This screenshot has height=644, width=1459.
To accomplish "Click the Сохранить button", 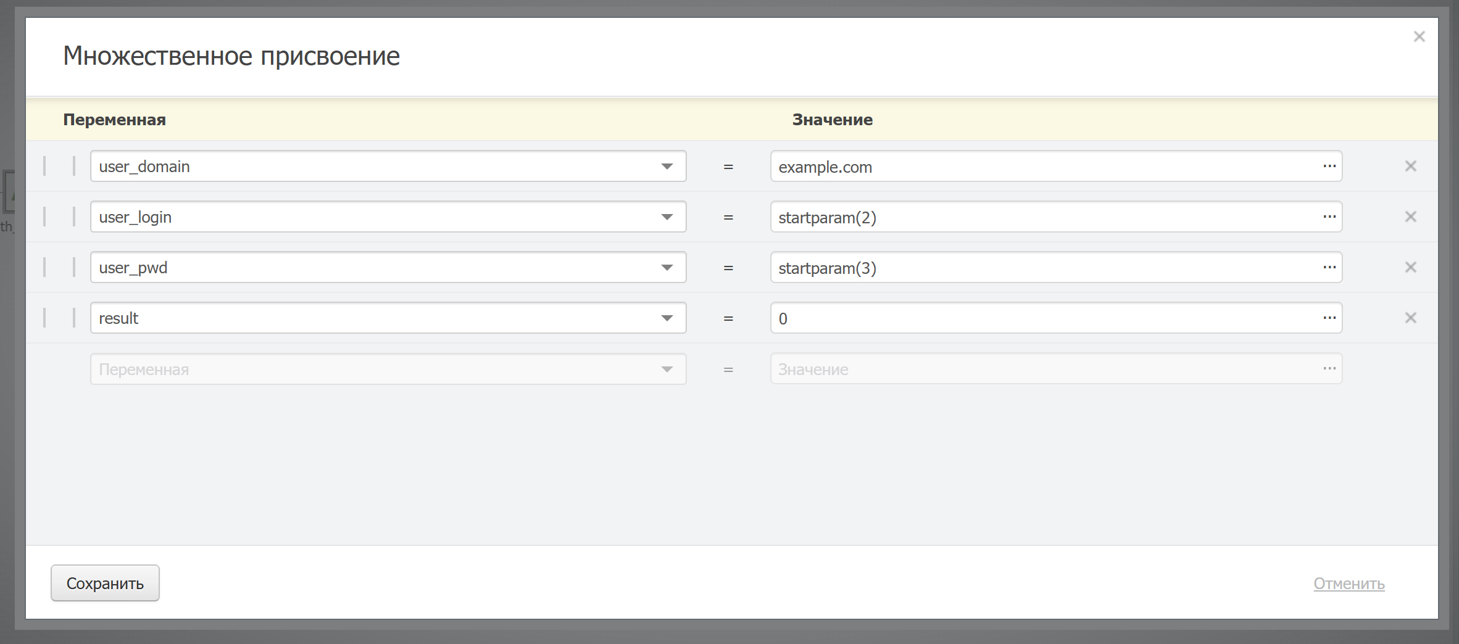I will pos(105,583).
